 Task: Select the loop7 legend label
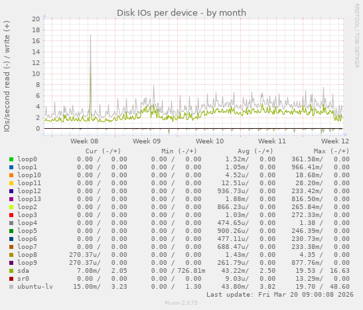point(27,247)
